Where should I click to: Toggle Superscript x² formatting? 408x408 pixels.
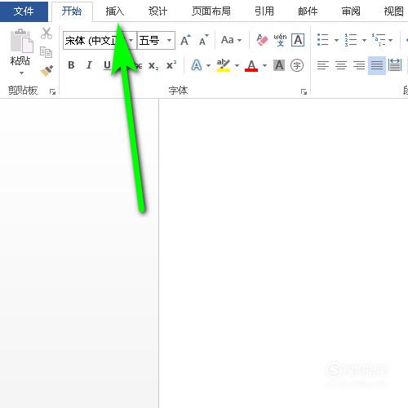click(x=171, y=65)
